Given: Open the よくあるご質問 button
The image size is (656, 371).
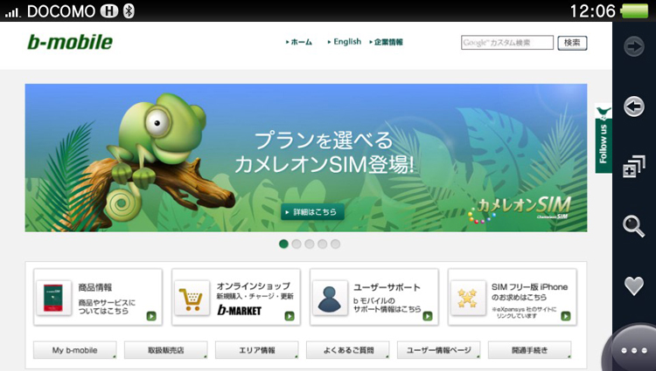Looking at the screenshot, I should pyautogui.click(x=347, y=350).
